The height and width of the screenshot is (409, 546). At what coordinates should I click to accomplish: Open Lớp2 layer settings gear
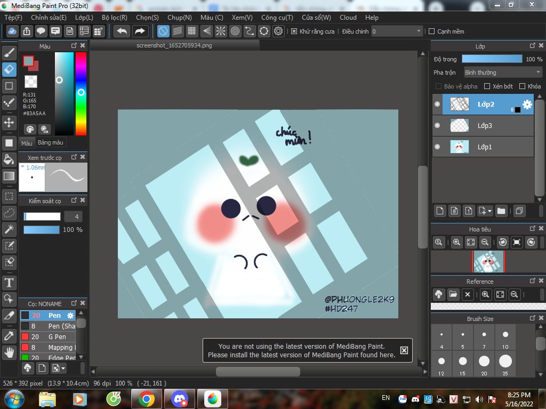pos(527,104)
